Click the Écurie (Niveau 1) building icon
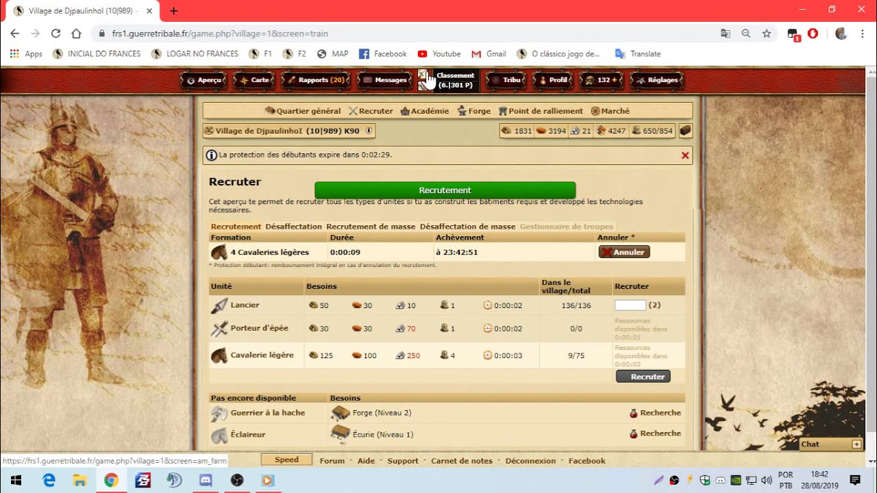The image size is (877, 493). tap(341, 434)
